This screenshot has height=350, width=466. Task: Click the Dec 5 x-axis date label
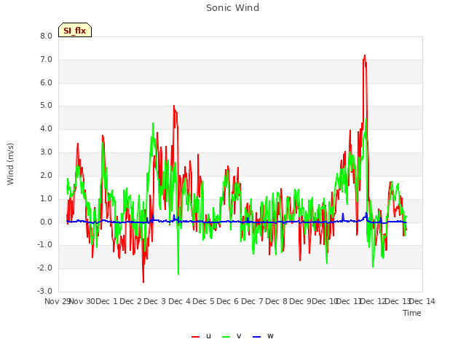pyautogui.click(x=204, y=301)
